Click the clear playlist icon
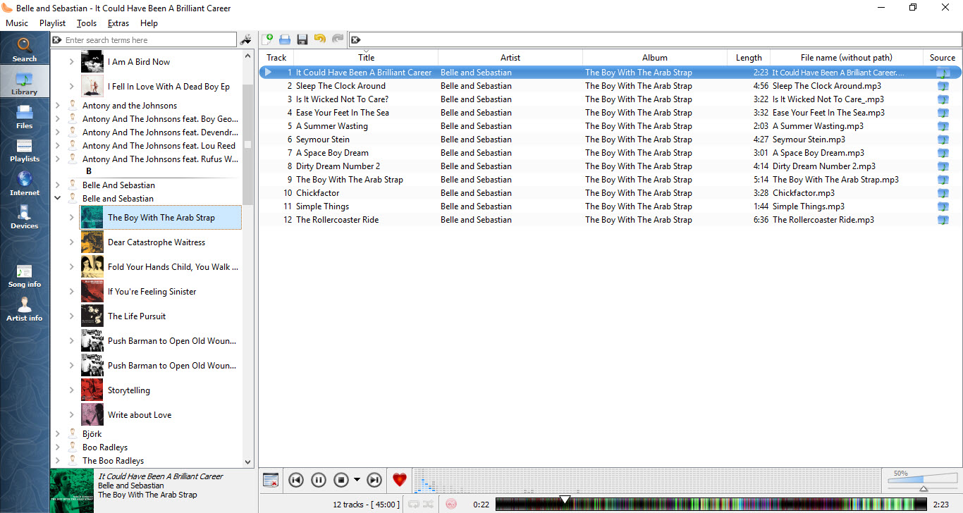 click(271, 480)
